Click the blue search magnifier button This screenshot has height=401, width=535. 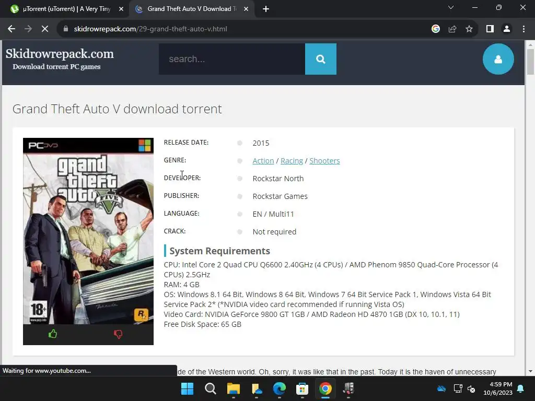[x=321, y=59]
